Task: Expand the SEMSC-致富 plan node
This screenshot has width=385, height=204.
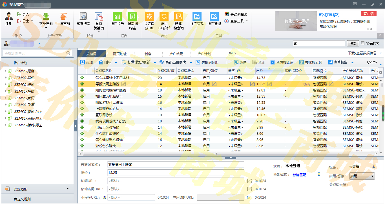Action: pos(6,105)
